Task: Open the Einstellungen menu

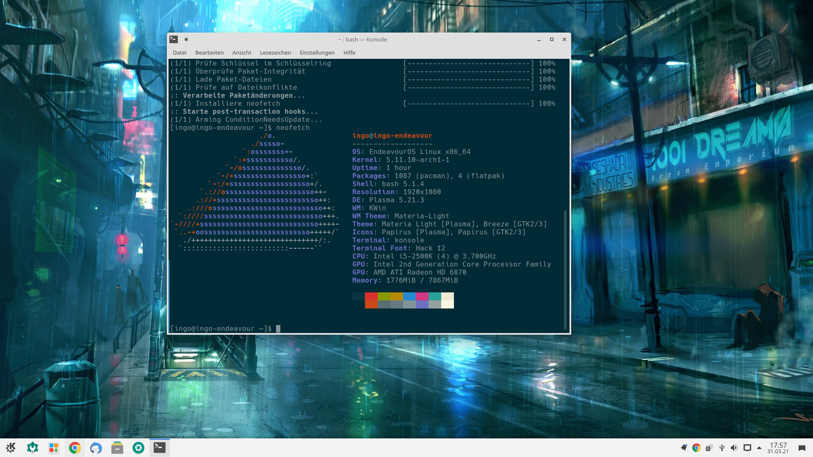Action: [317, 52]
